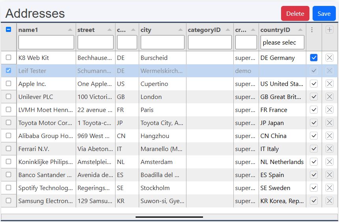Screen dimensions: 339x222
Task: Focus the name1 filter input
Action: point(46,43)
